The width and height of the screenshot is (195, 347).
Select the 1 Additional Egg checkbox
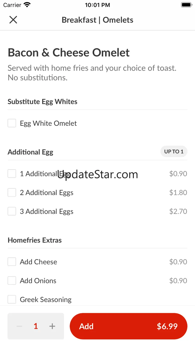[12, 174]
